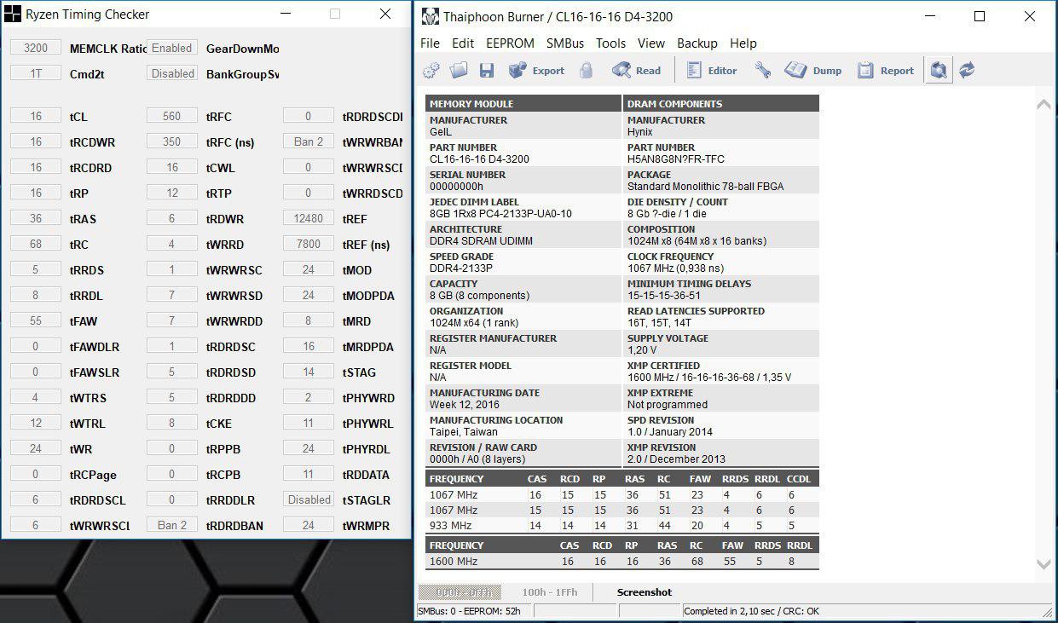The image size is (1058, 623).
Task: Minimize Ryzen Timing Checker window
Action: click(285, 14)
